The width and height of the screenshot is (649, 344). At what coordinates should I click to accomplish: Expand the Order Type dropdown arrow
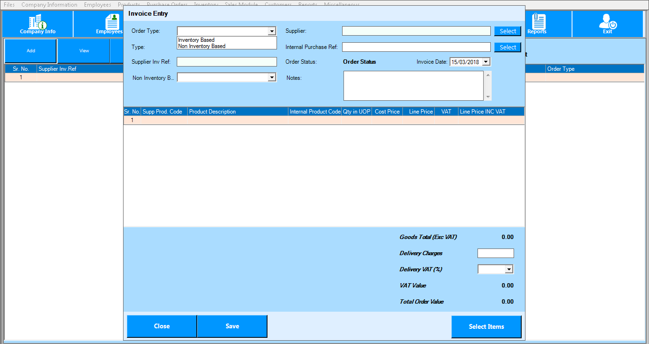tap(272, 31)
